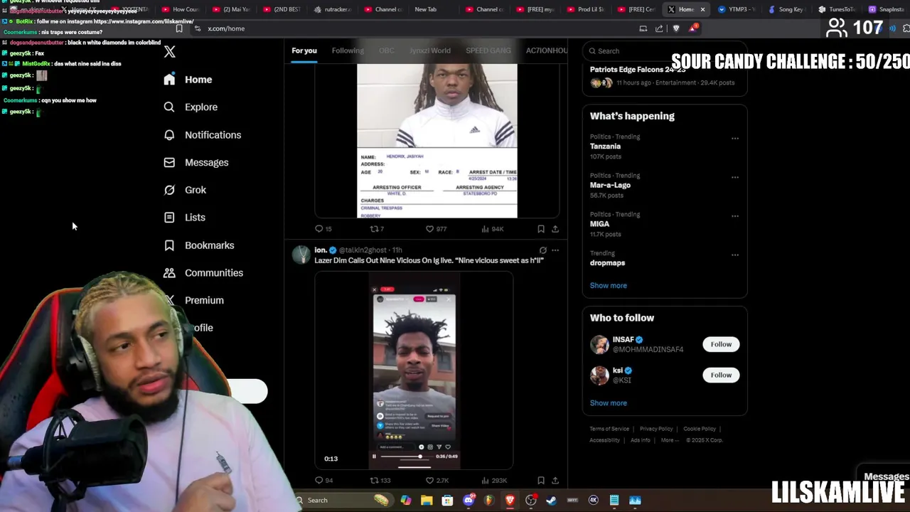Ask Grok about ion.'s post
Screen dimensions: 910x512
tap(542, 250)
